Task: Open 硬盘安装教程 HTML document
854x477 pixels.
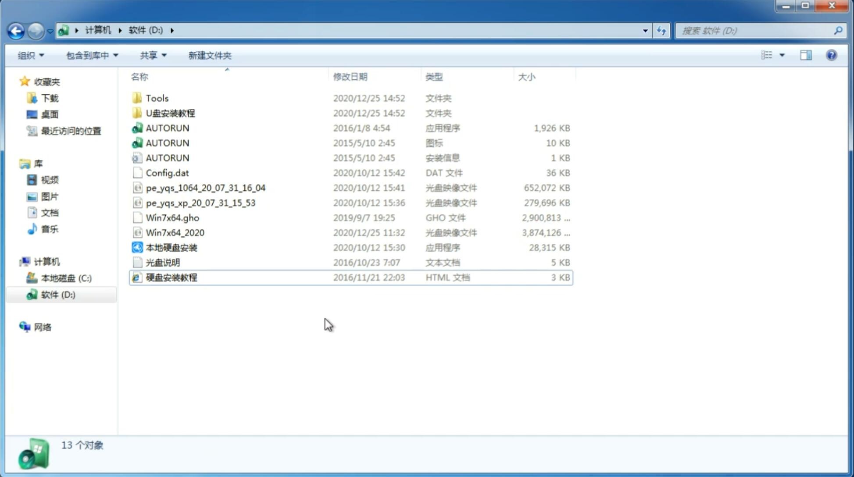Action: pyautogui.click(x=171, y=277)
